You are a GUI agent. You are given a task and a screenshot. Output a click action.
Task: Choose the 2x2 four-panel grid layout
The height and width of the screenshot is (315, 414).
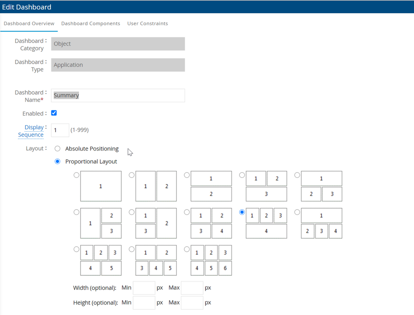[x=187, y=212]
